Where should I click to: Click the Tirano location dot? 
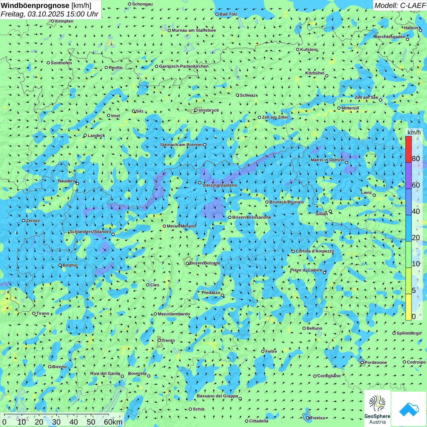[x=34, y=313]
